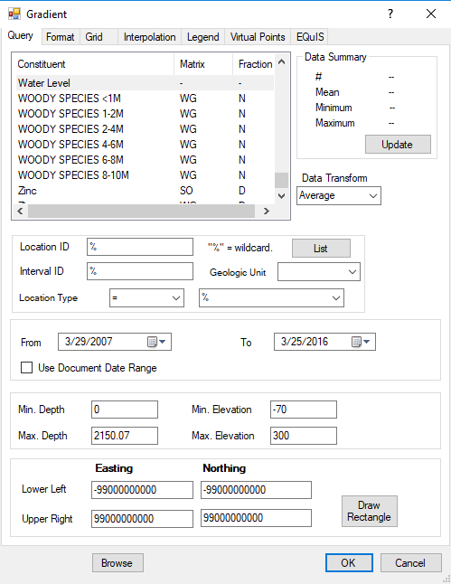Expand the Data Transform Average dropdown
Viewport: 451px width, 584px height.
pos(372,195)
